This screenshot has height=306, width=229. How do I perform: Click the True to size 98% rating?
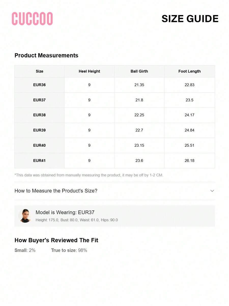click(69, 250)
